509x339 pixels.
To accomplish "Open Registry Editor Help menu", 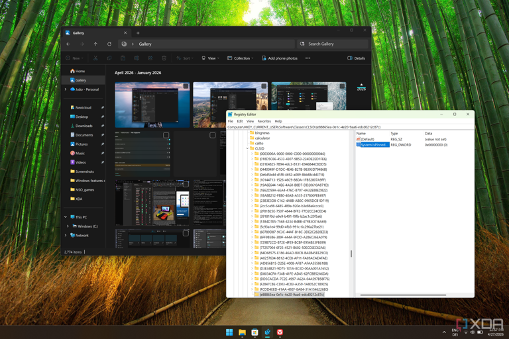I will (x=278, y=121).
